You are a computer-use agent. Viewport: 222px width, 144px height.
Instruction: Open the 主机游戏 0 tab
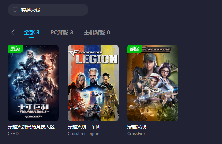97,33
